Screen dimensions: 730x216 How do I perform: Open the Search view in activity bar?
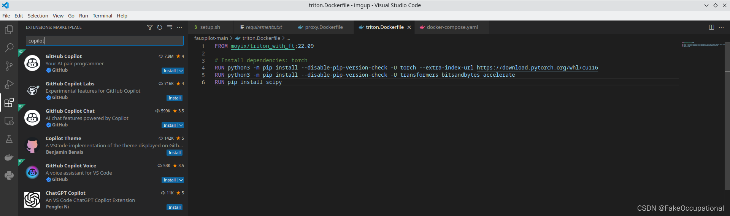[x=9, y=48]
